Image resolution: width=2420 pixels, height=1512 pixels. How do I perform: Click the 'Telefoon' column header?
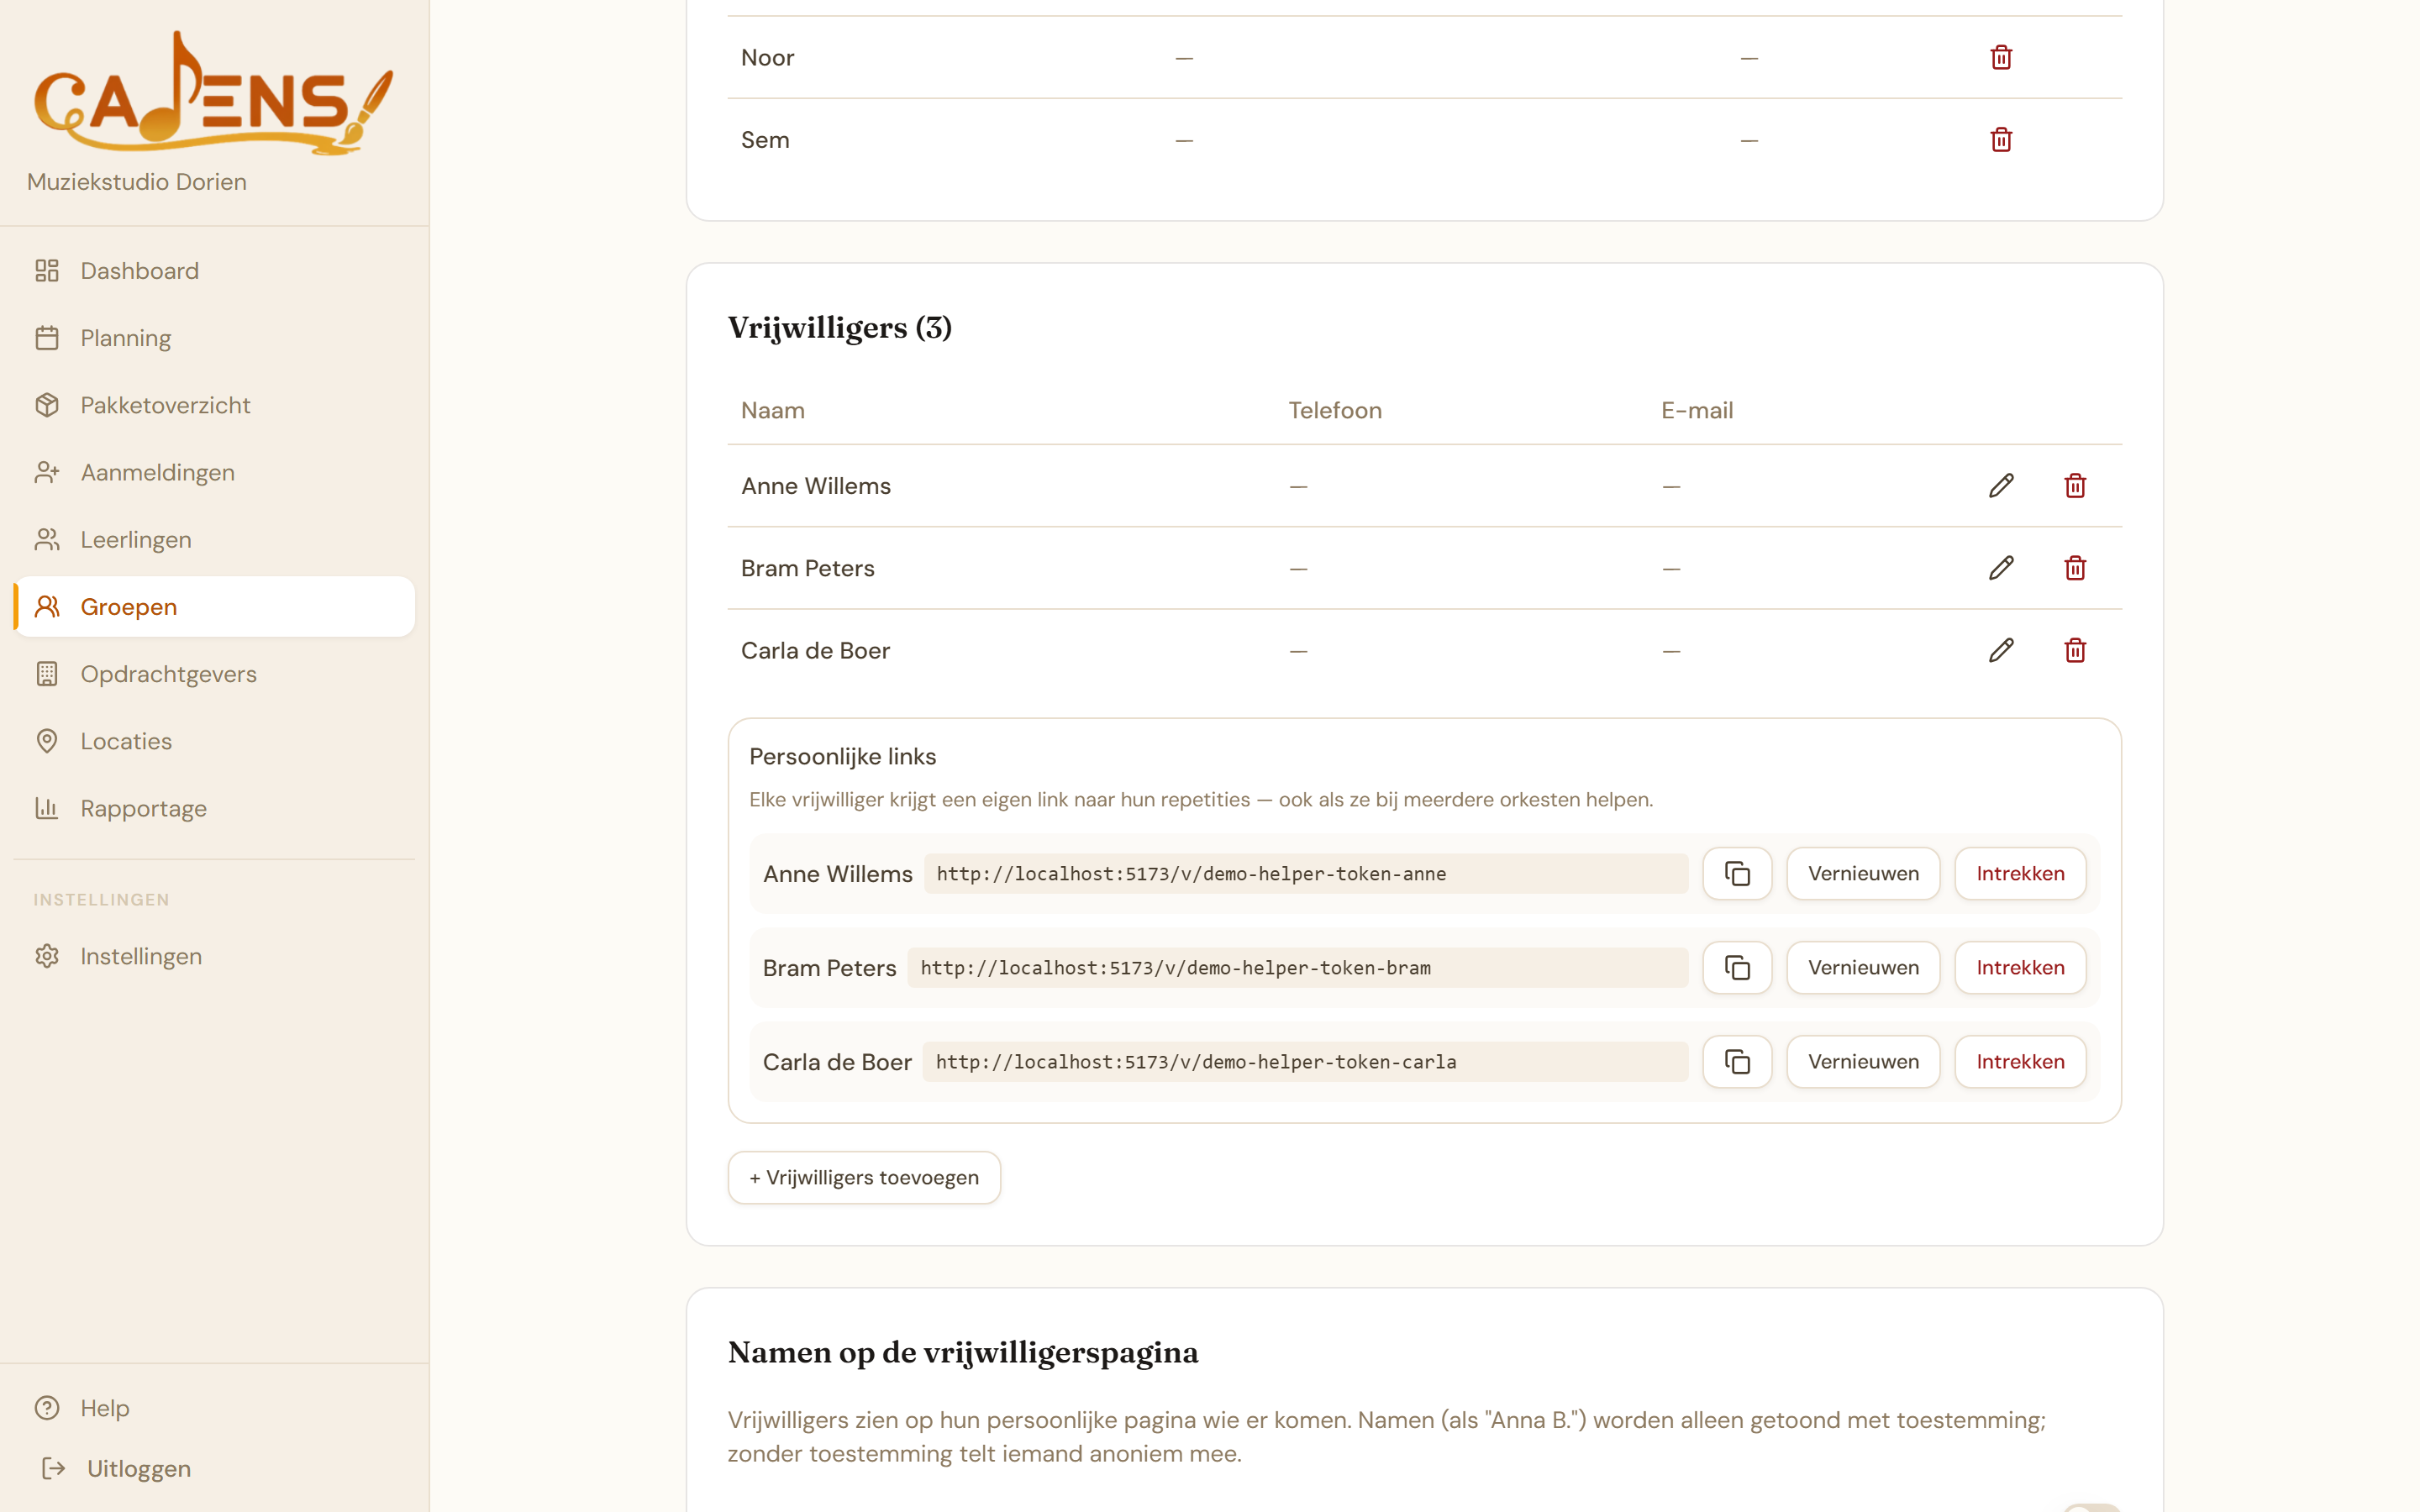point(1335,411)
